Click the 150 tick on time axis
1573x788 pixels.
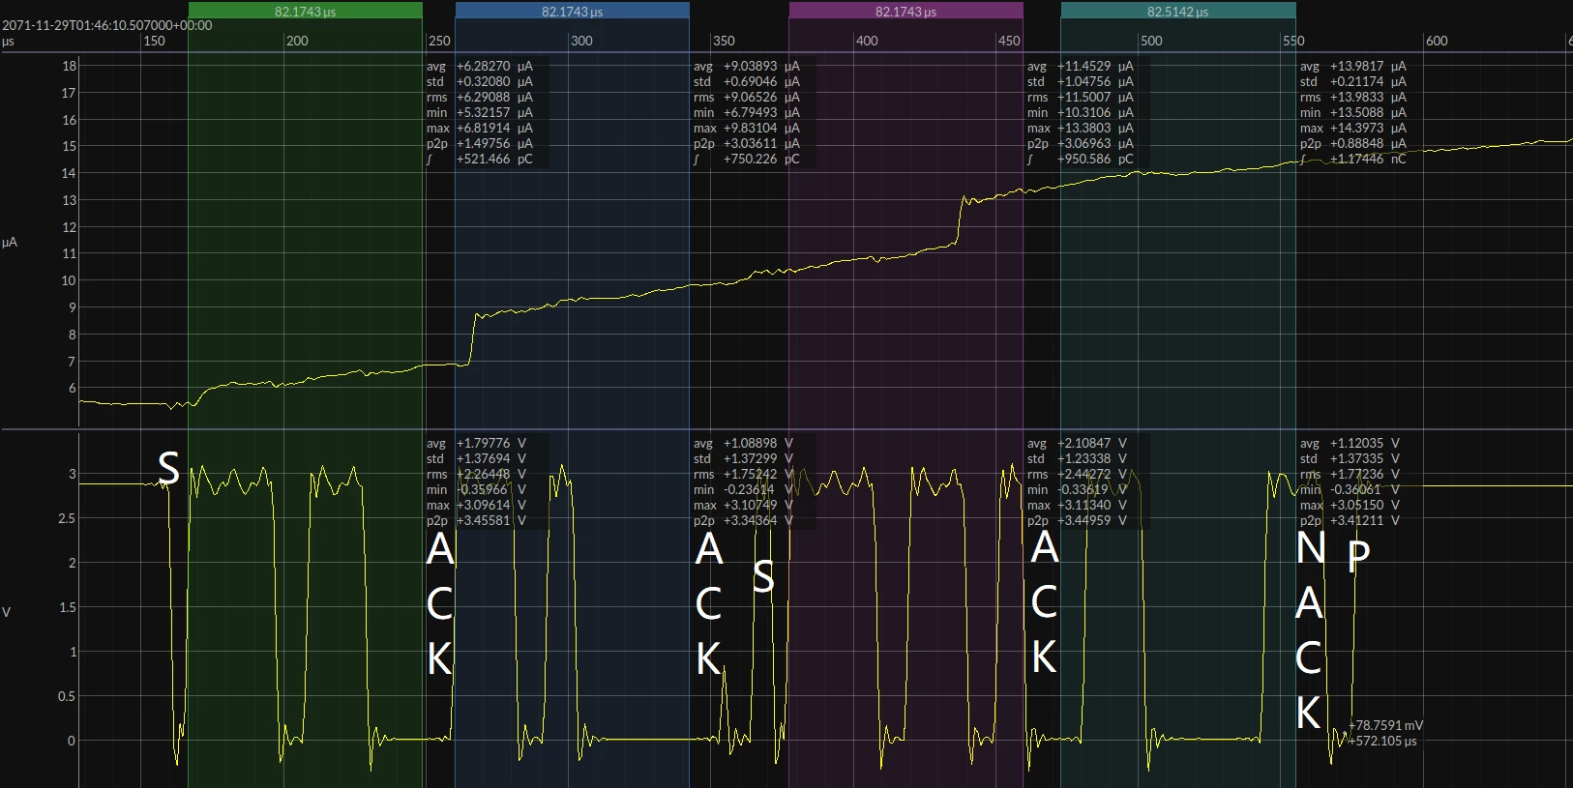pyautogui.click(x=154, y=41)
